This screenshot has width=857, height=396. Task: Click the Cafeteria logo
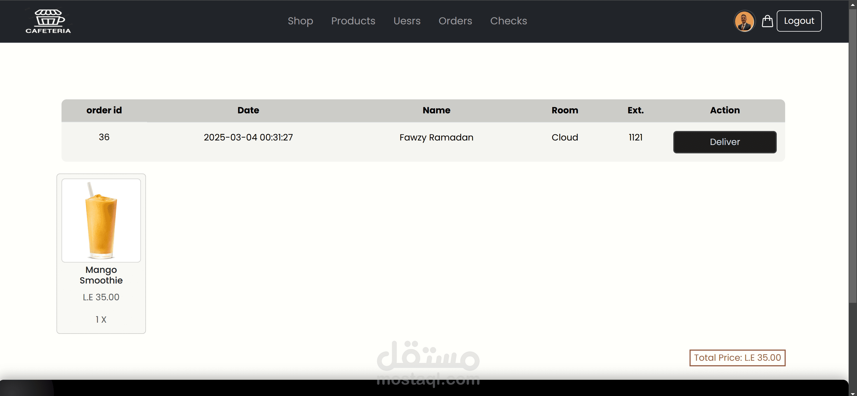tap(48, 21)
